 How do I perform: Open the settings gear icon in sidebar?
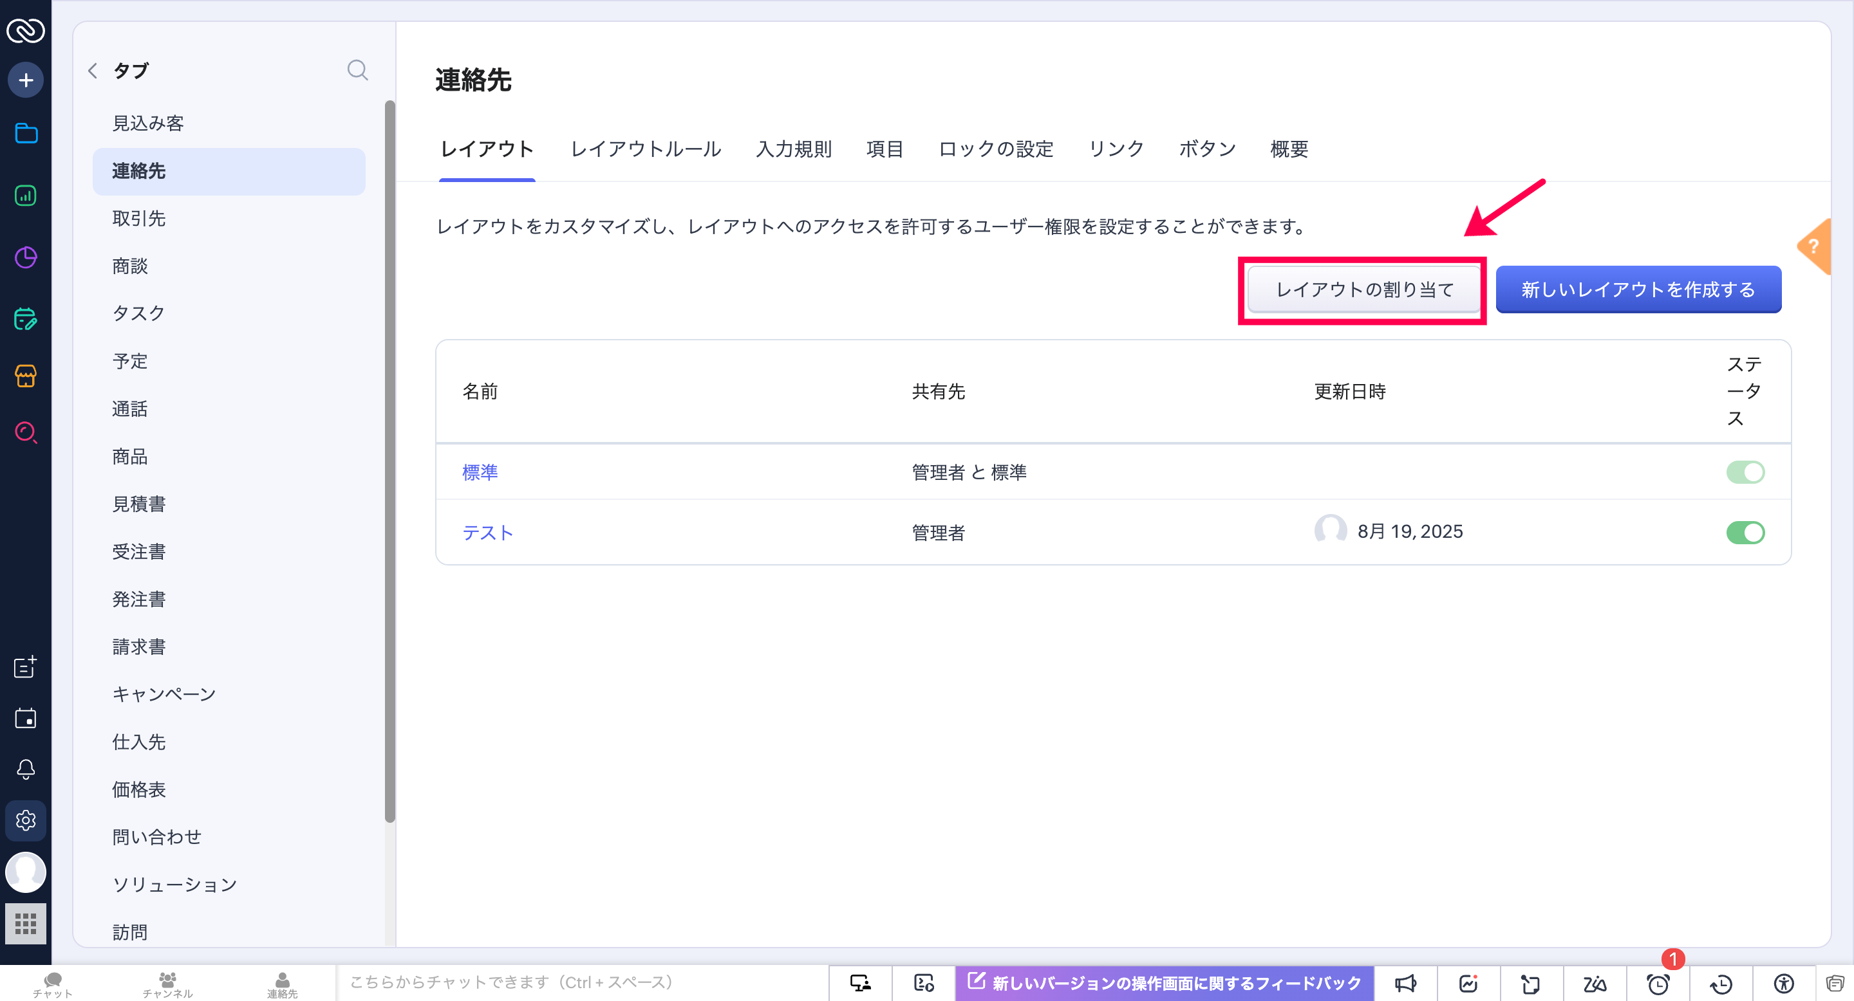point(26,820)
